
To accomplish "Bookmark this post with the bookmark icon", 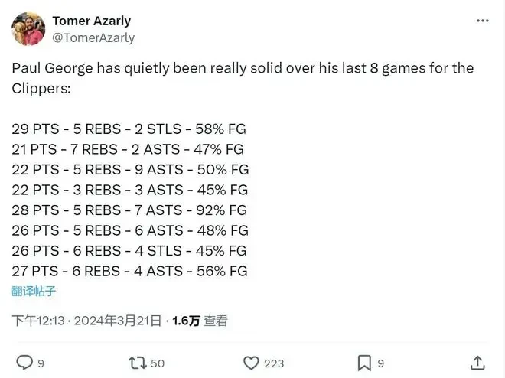I will click(x=364, y=363).
